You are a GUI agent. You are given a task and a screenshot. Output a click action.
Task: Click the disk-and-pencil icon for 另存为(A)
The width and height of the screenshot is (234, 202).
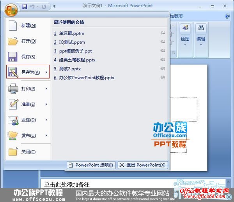(13, 72)
